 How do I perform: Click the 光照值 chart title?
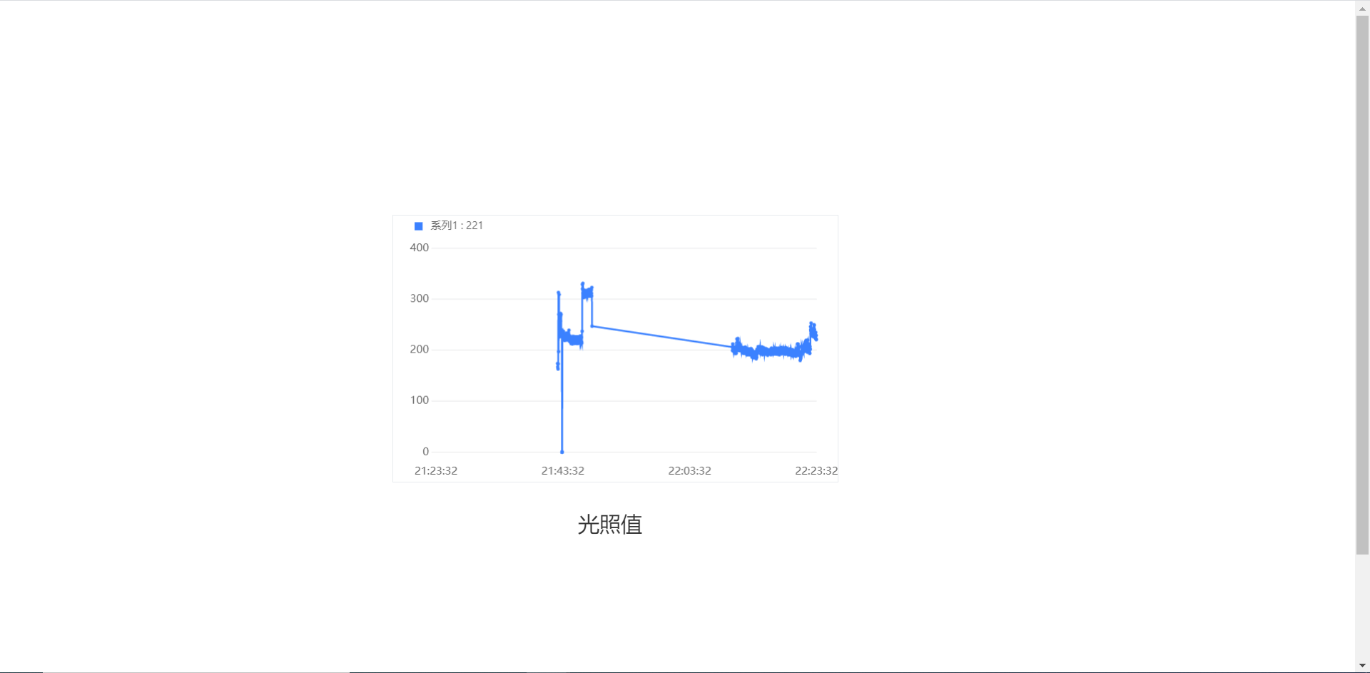(610, 525)
